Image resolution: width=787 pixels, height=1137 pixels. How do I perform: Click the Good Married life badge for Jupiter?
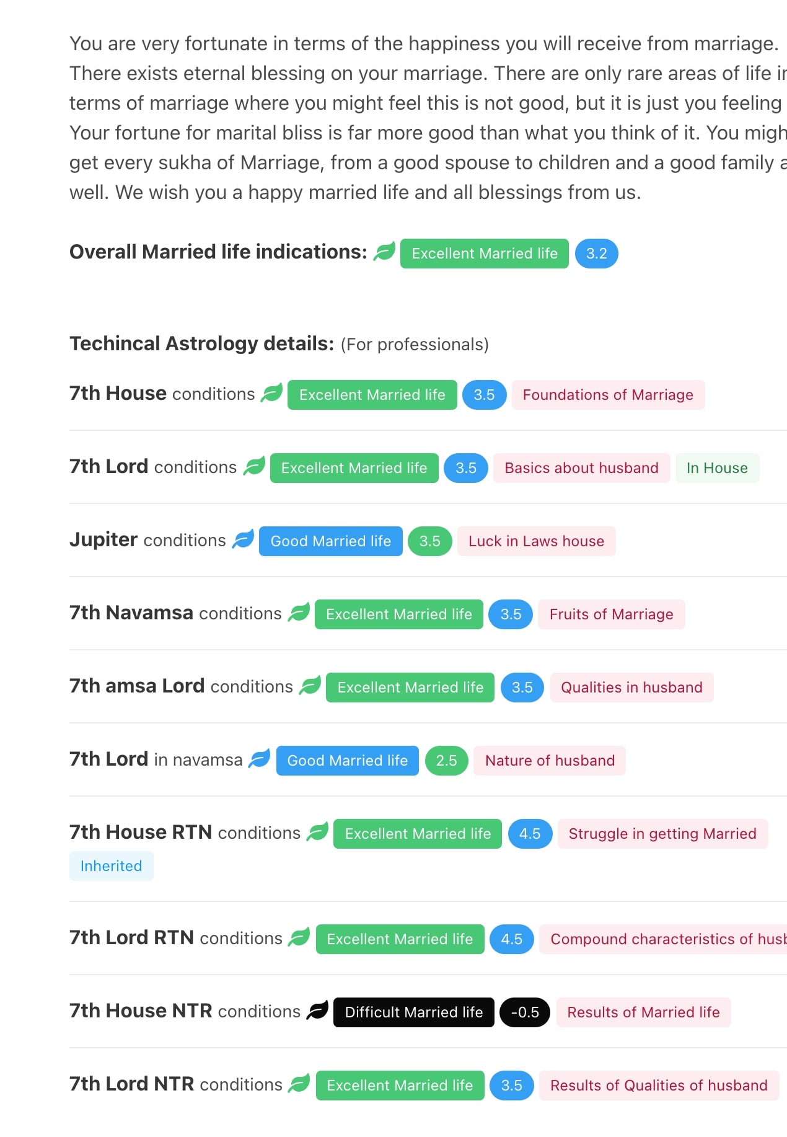(x=330, y=541)
